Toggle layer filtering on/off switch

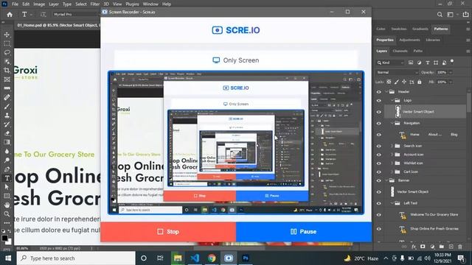[452, 61]
